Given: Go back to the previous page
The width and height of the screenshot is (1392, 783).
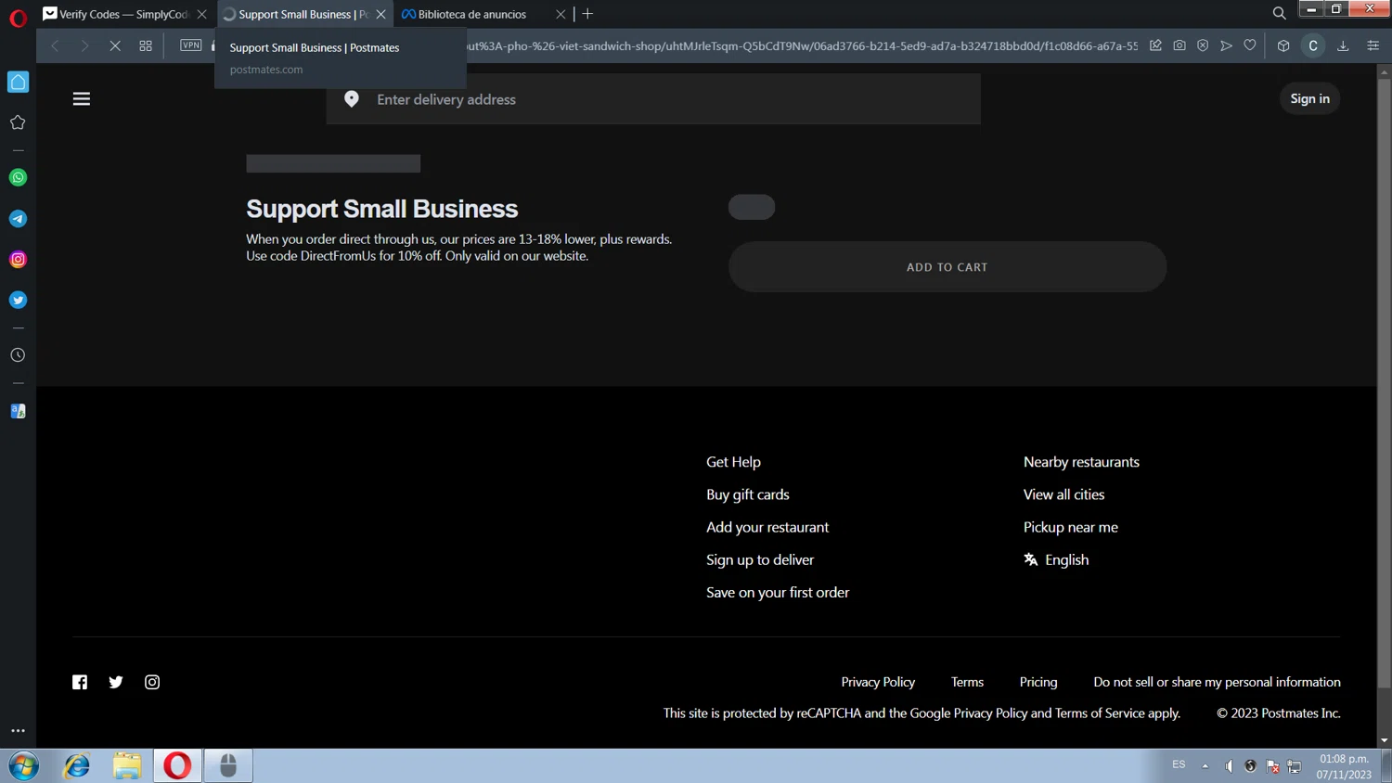Looking at the screenshot, I should 56,45.
